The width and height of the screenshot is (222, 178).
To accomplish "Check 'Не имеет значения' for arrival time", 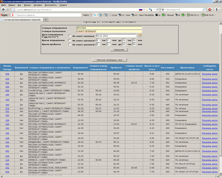I will 70,44.
